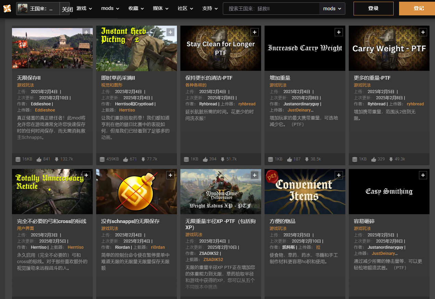
Task: Click the file size icon next to 459KB
Action: (x=102, y=159)
